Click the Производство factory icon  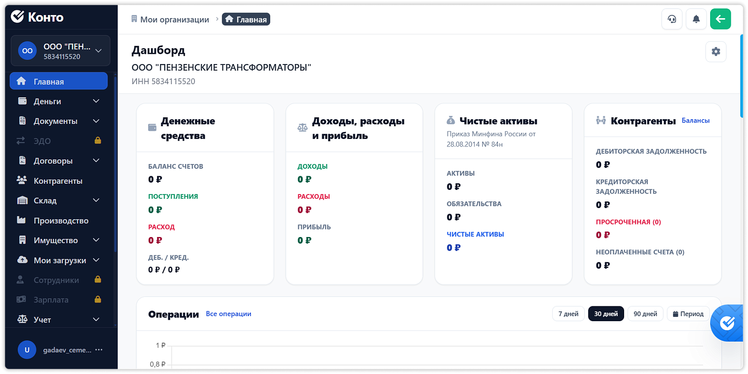(x=22, y=220)
